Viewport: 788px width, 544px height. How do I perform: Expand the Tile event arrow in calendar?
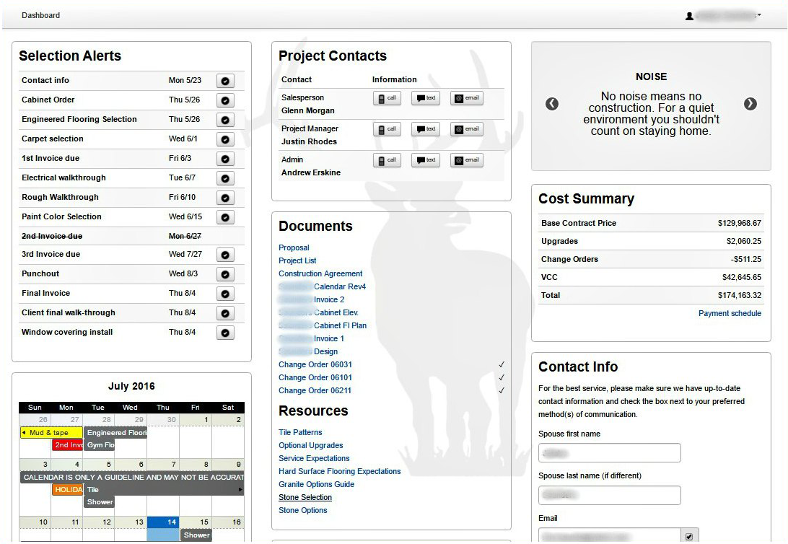(240, 490)
